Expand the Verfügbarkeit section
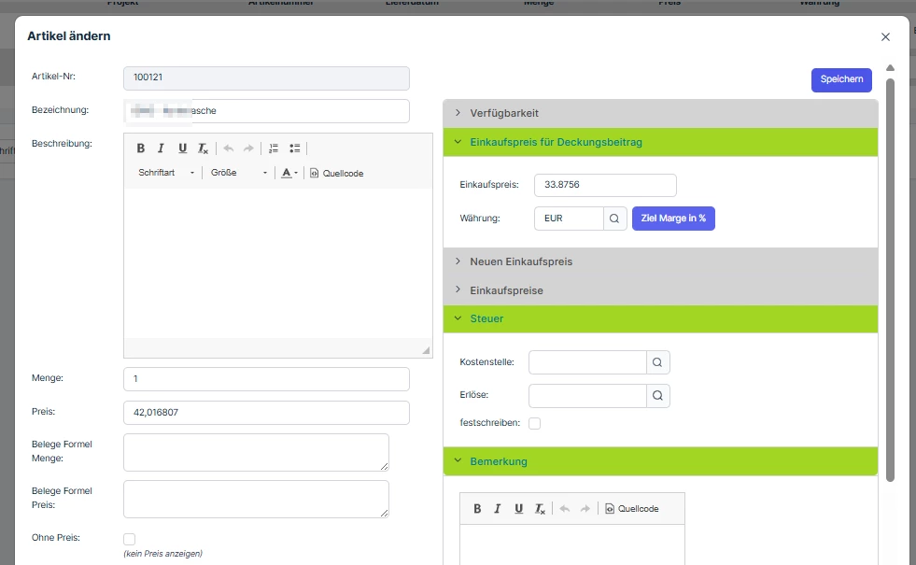Viewport: 916px width, 565px height. coord(661,113)
